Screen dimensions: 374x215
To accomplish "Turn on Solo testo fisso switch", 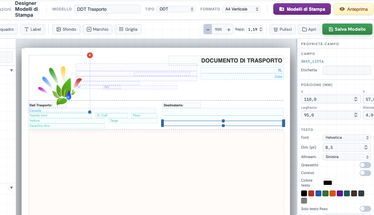I will (365, 209).
